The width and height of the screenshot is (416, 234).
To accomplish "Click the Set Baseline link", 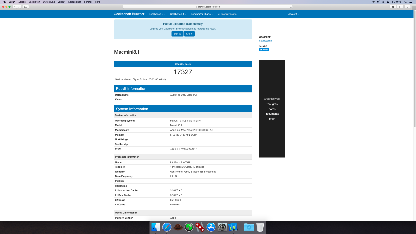I will pos(266,41).
